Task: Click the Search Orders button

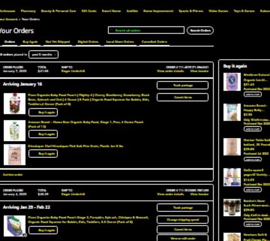Action: (200, 31)
